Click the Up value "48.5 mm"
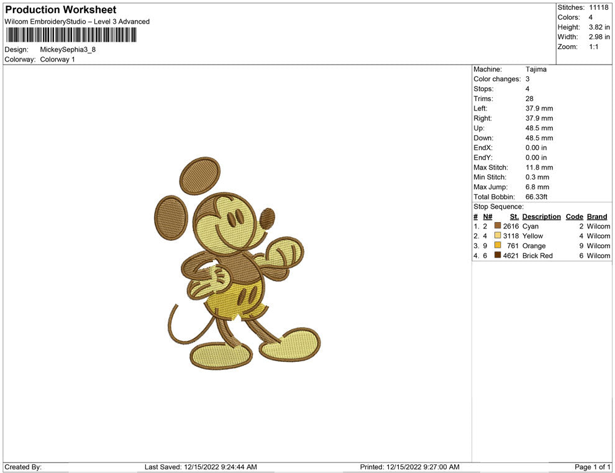The image size is (615, 473). click(539, 128)
